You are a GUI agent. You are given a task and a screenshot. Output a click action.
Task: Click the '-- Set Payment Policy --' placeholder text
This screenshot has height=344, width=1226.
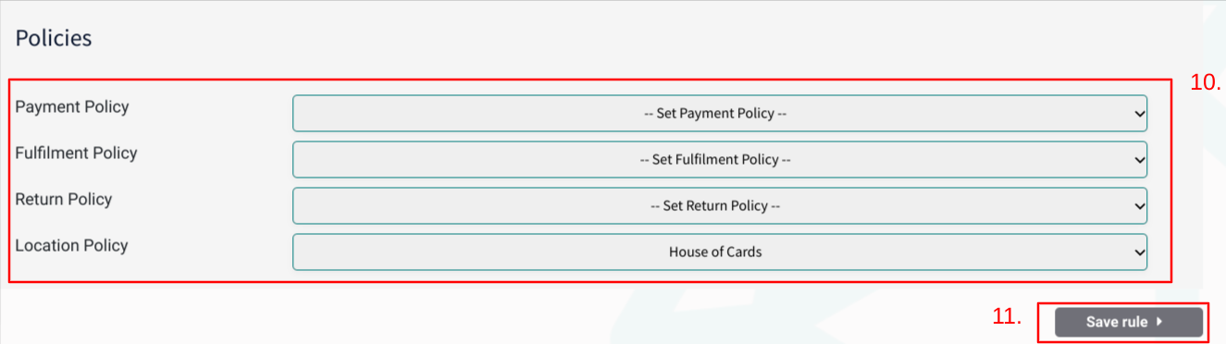[715, 114]
